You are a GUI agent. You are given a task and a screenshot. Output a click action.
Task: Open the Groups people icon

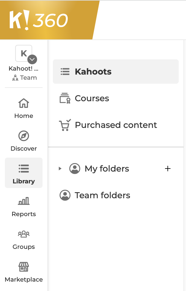point(24,234)
